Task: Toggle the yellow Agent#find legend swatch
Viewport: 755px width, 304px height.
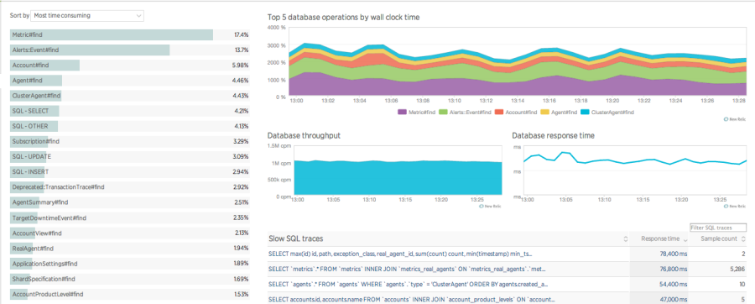Action: click(x=544, y=113)
